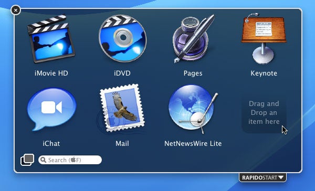Expand the RapidoStart dropdown tab
This screenshot has height=191, width=315.
(x=263, y=177)
